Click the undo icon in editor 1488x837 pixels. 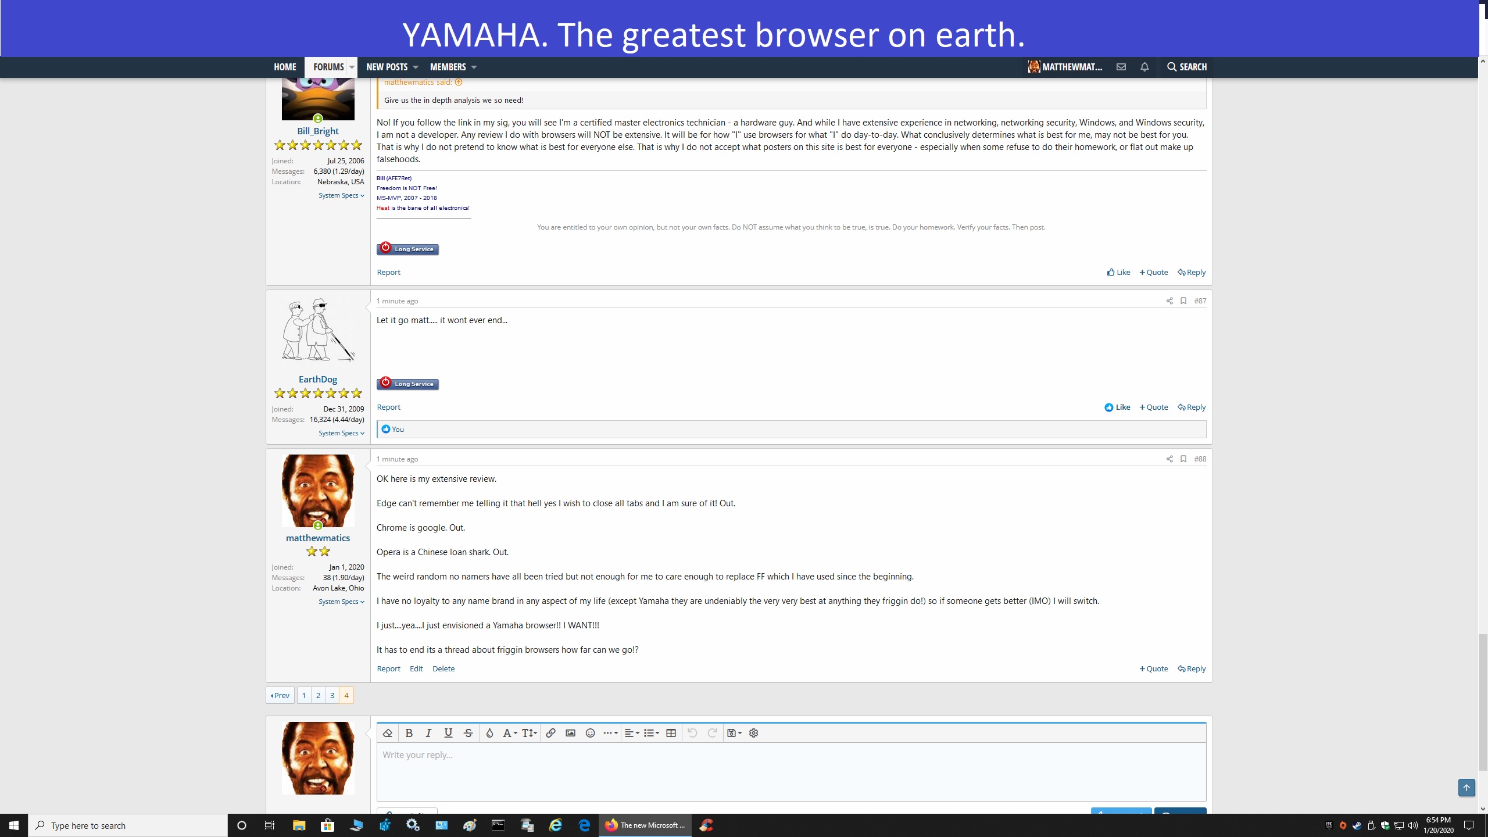pyautogui.click(x=692, y=733)
